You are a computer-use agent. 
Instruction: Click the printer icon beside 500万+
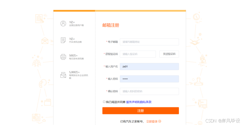63,57
